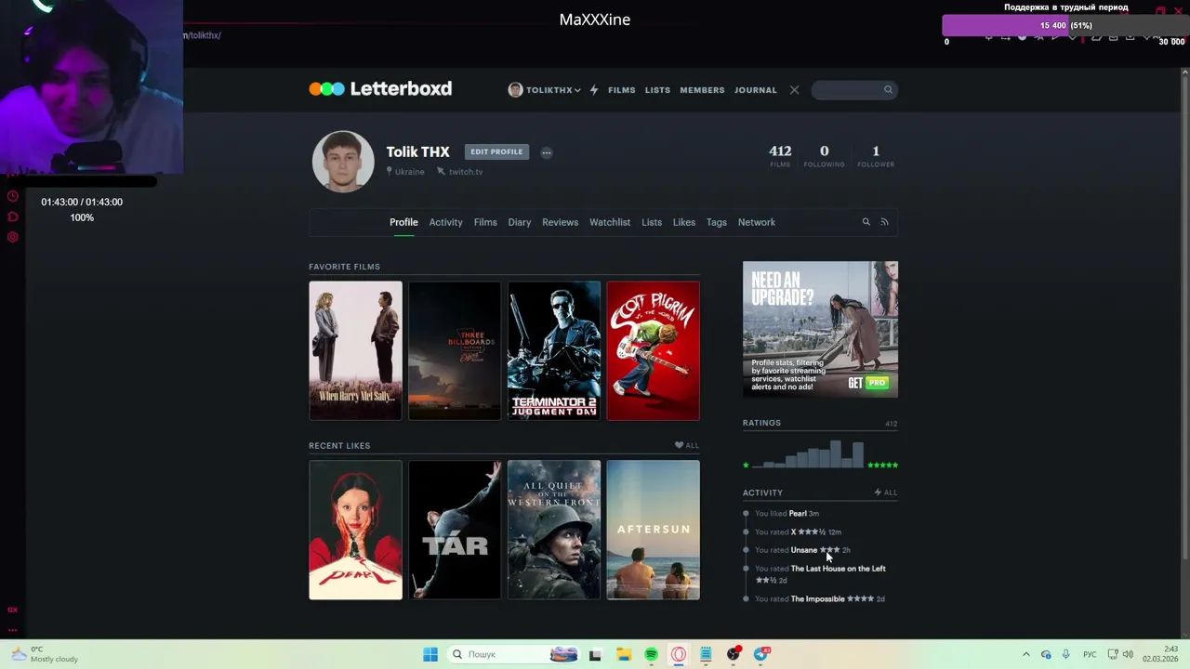Image resolution: width=1190 pixels, height=669 pixels.
Task: Open OBS Studio from the taskbar
Action: pos(734,654)
